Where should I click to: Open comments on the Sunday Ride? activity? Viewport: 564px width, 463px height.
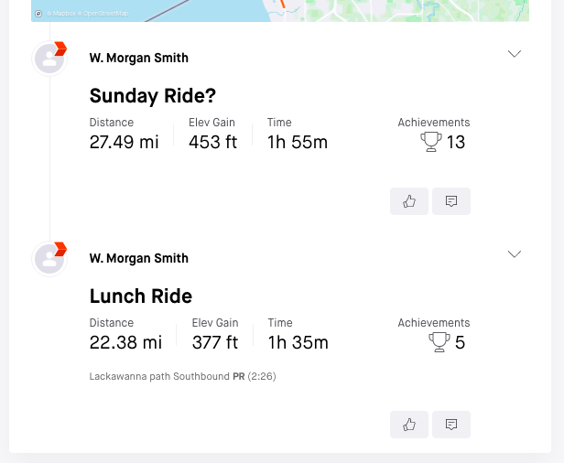pos(451,201)
